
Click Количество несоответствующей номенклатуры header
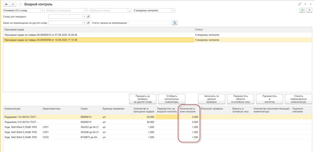[x=271, y=110]
